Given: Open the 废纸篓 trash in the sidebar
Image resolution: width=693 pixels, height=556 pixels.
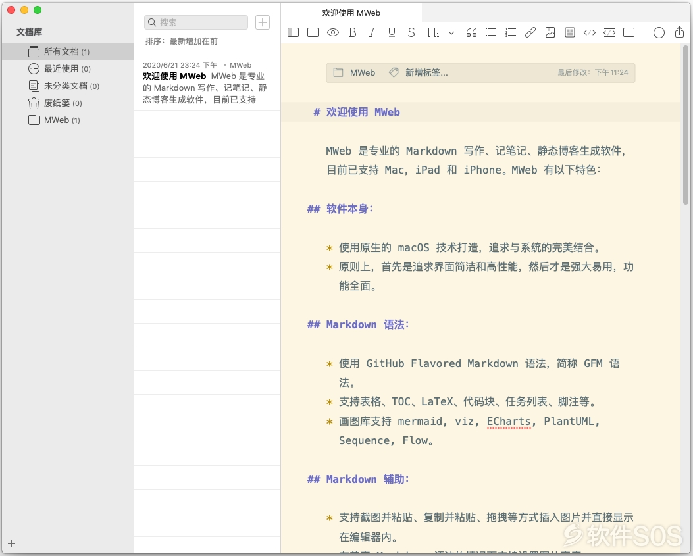Looking at the screenshot, I should [x=68, y=103].
